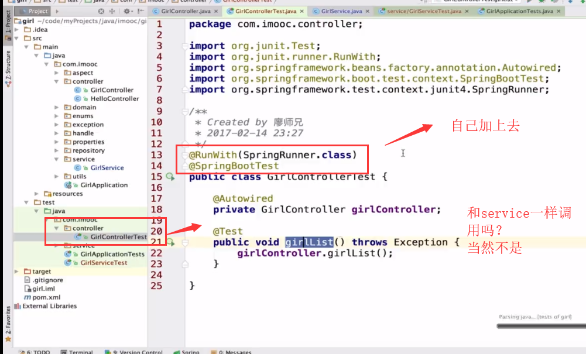
Task: Click the class icon beside HelloController
Action: [x=78, y=98]
